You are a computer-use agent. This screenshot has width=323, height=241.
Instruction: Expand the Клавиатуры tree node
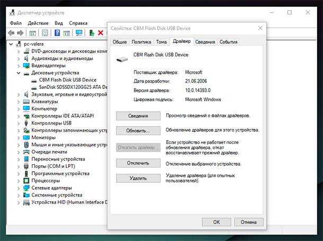click(x=19, y=102)
